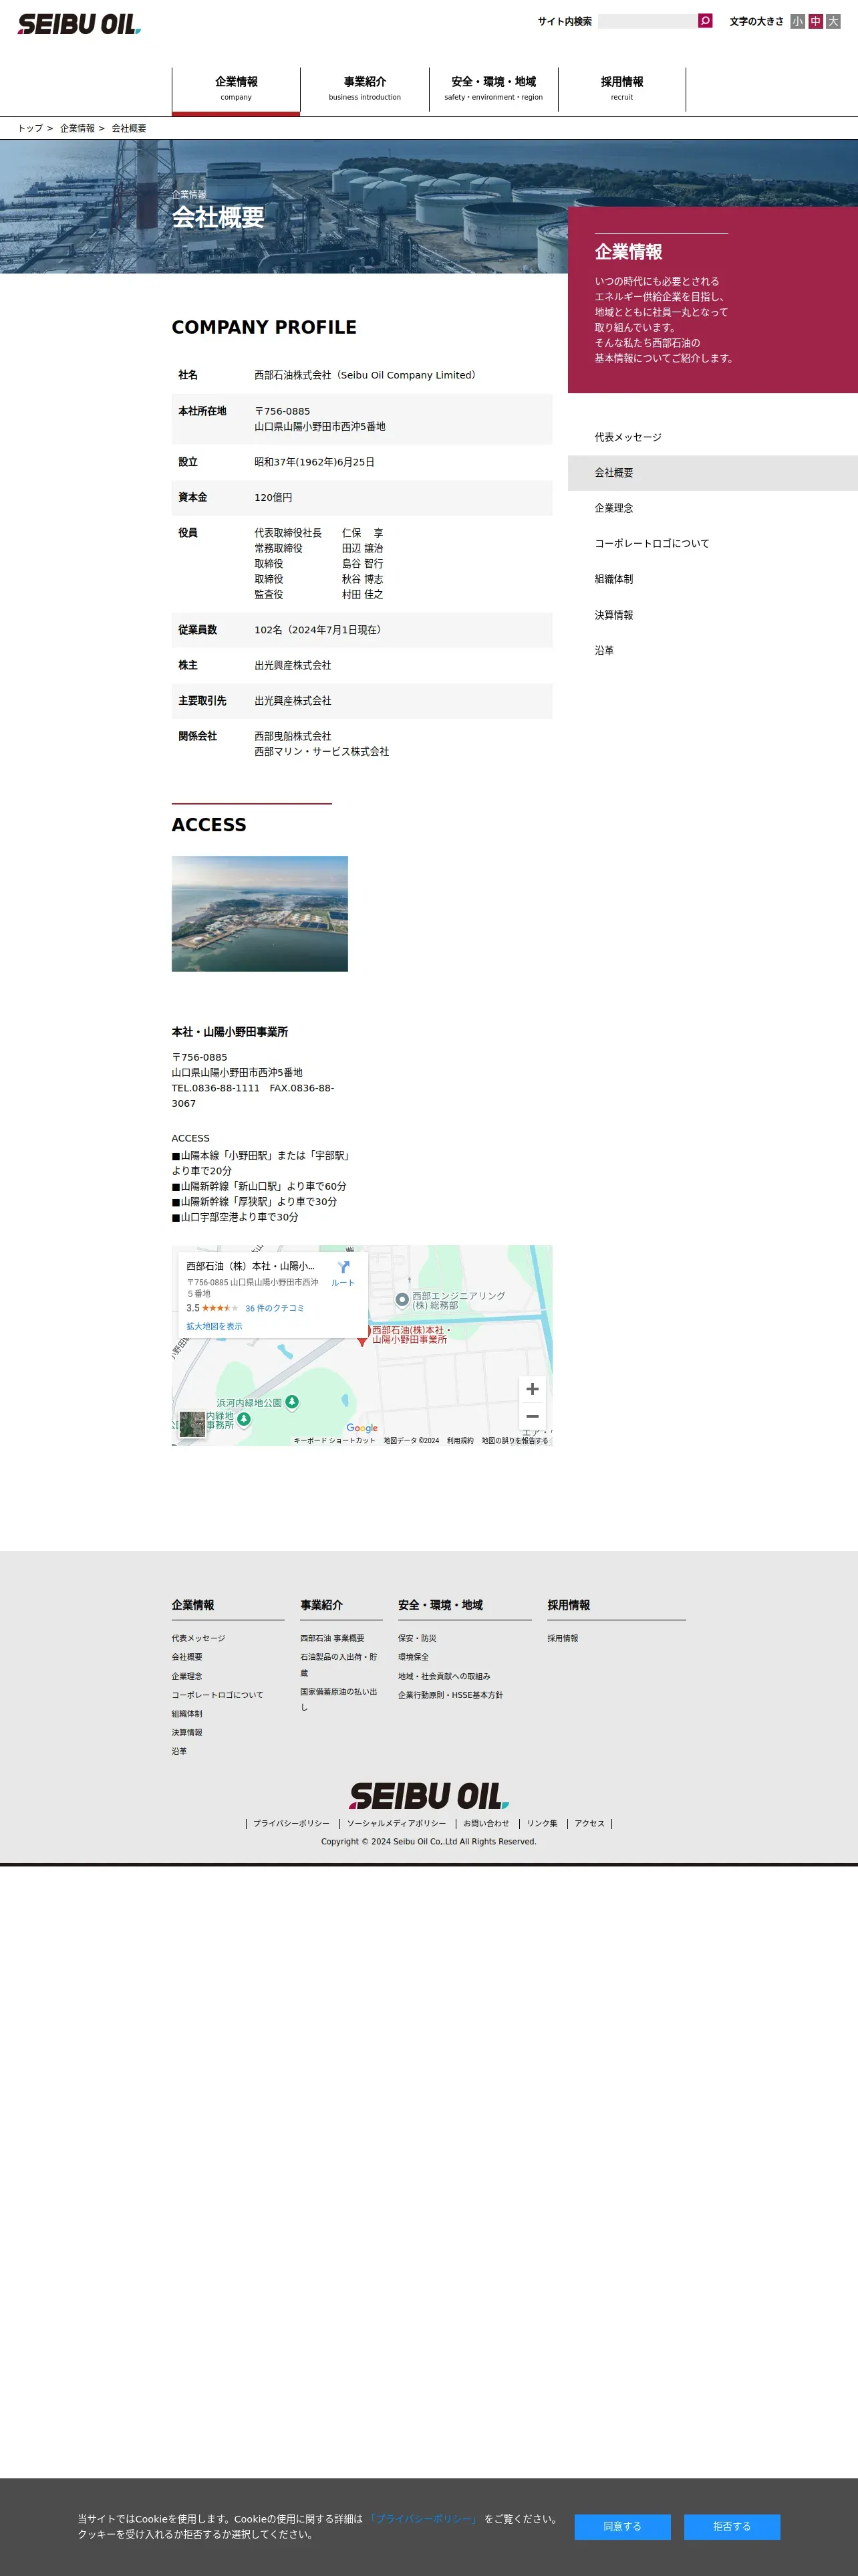Focus the site search input field
The width and height of the screenshot is (858, 2576).
click(x=648, y=21)
